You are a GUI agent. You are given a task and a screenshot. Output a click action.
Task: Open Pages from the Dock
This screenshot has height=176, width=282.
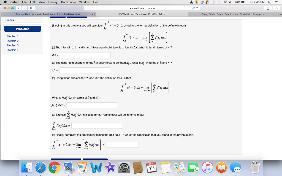click(x=82, y=167)
